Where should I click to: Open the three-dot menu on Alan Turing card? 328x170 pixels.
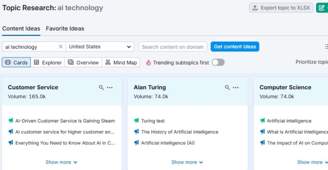pyautogui.click(x=236, y=88)
